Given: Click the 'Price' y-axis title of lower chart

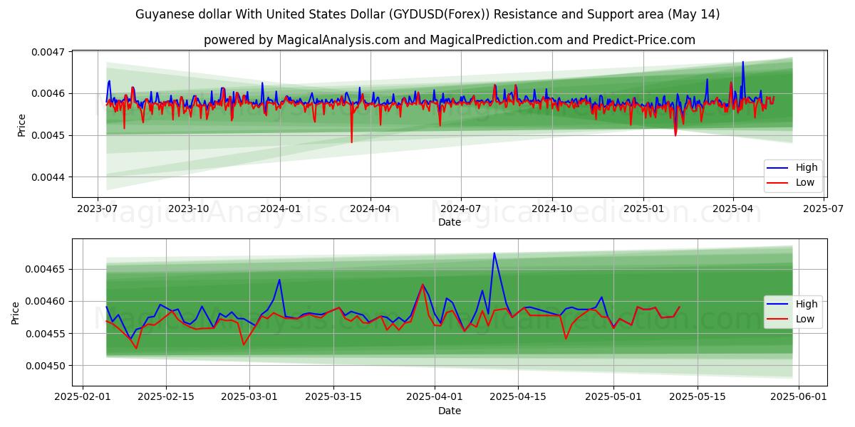Looking at the screenshot, I should [16, 313].
